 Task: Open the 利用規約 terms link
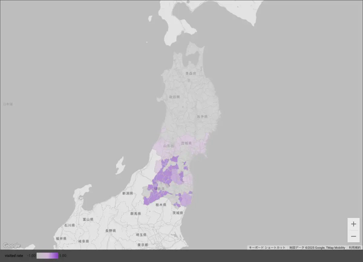(x=355, y=248)
